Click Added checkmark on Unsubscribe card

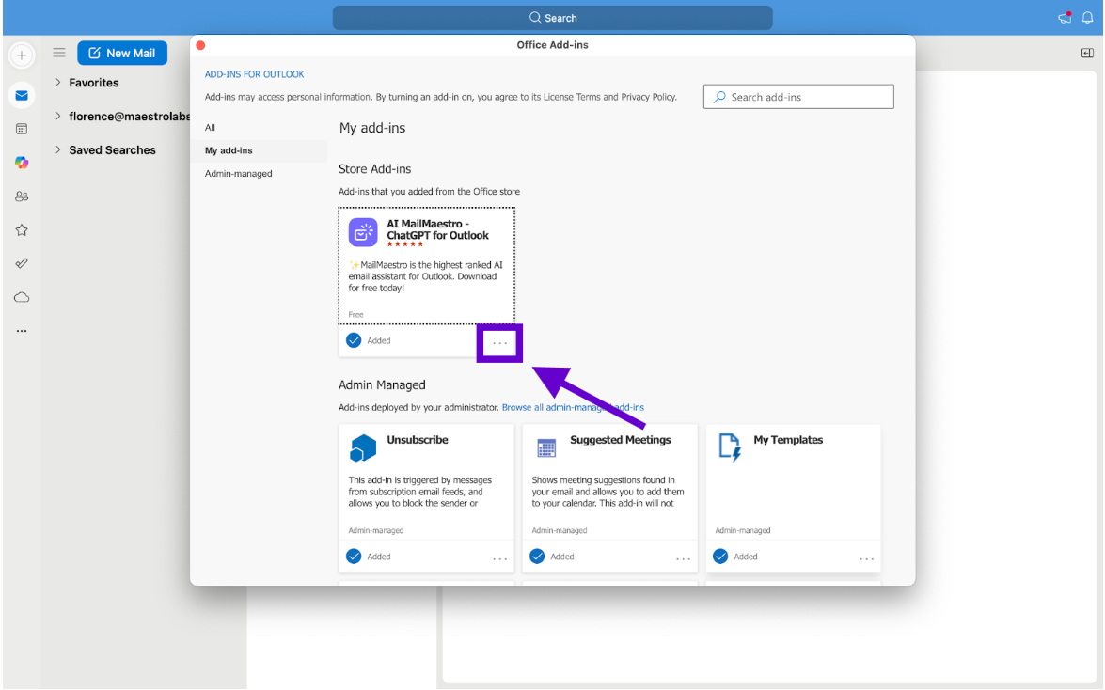click(354, 557)
